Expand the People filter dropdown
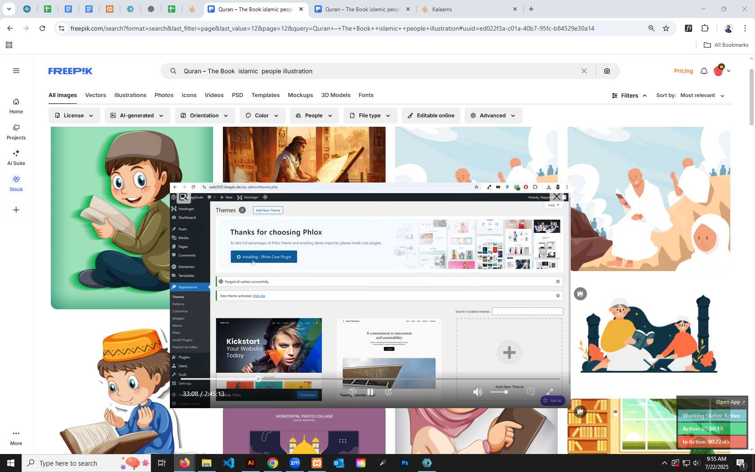This screenshot has height=472, width=755. coord(314,116)
